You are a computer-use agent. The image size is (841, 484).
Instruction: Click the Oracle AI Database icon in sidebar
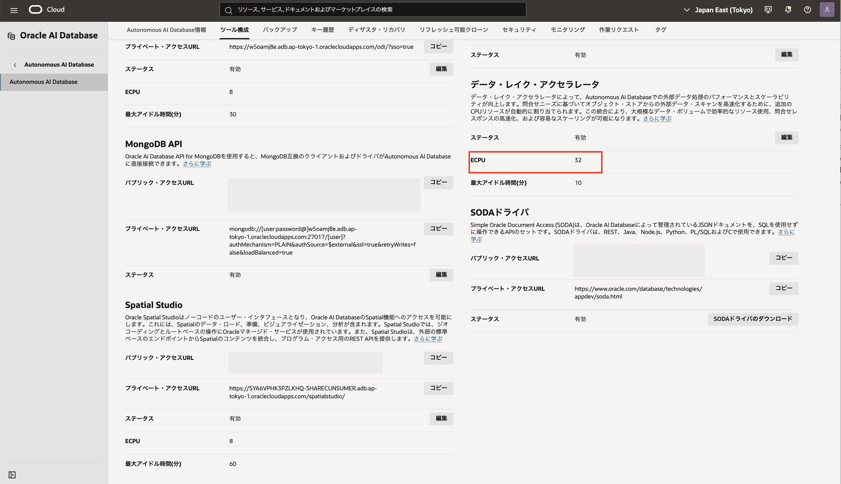[12, 36]
